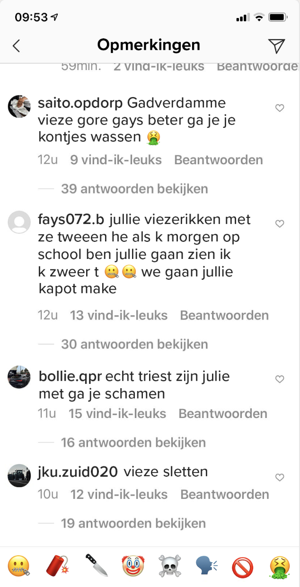Insert the firecracker emoji
The image size is (300, 587).
coord(58,566)
